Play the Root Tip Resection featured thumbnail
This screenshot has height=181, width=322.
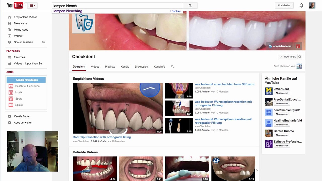118,108
